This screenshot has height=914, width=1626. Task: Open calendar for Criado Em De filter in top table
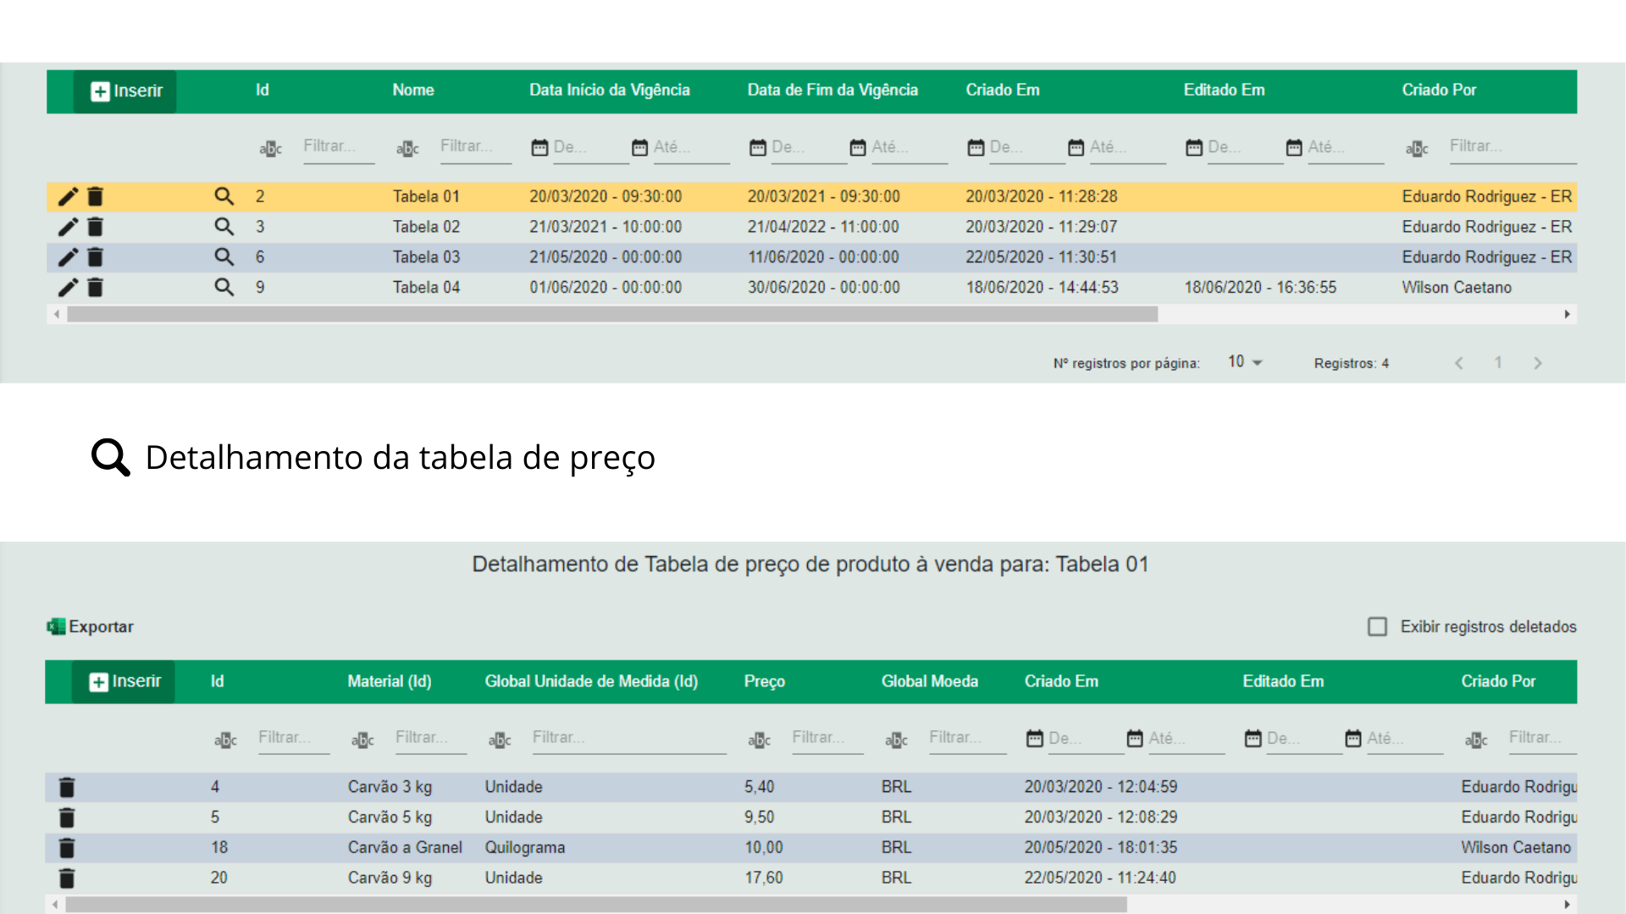point(976,147)
